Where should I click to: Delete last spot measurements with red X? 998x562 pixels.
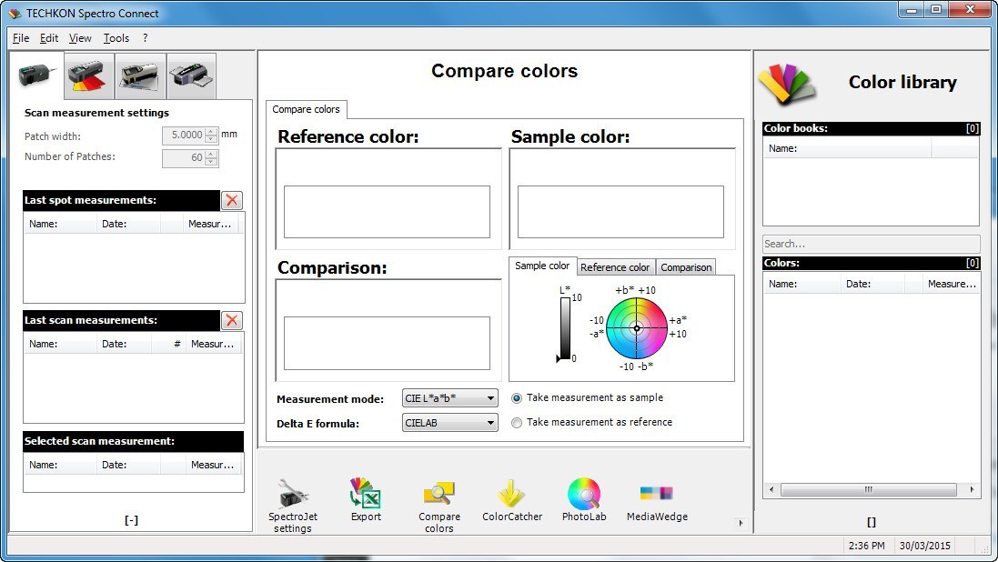coord(232,200)
